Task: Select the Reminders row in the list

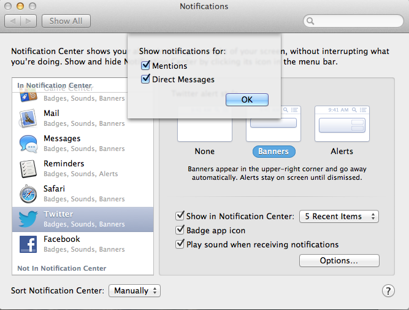Action: click(x=83, y=169)
